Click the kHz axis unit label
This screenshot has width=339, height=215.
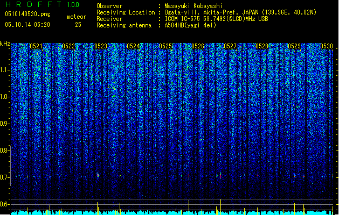point(5,44)
